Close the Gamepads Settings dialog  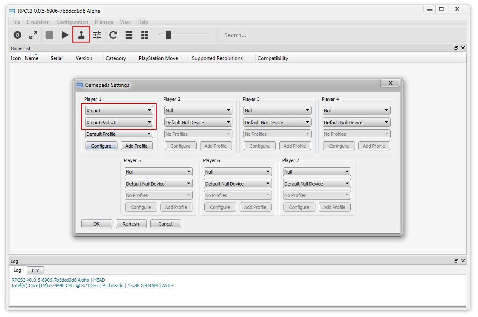pos(390,83)
